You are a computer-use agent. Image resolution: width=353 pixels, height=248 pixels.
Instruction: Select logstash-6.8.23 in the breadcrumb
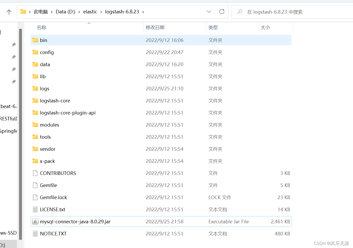click(x=122, y=12)
